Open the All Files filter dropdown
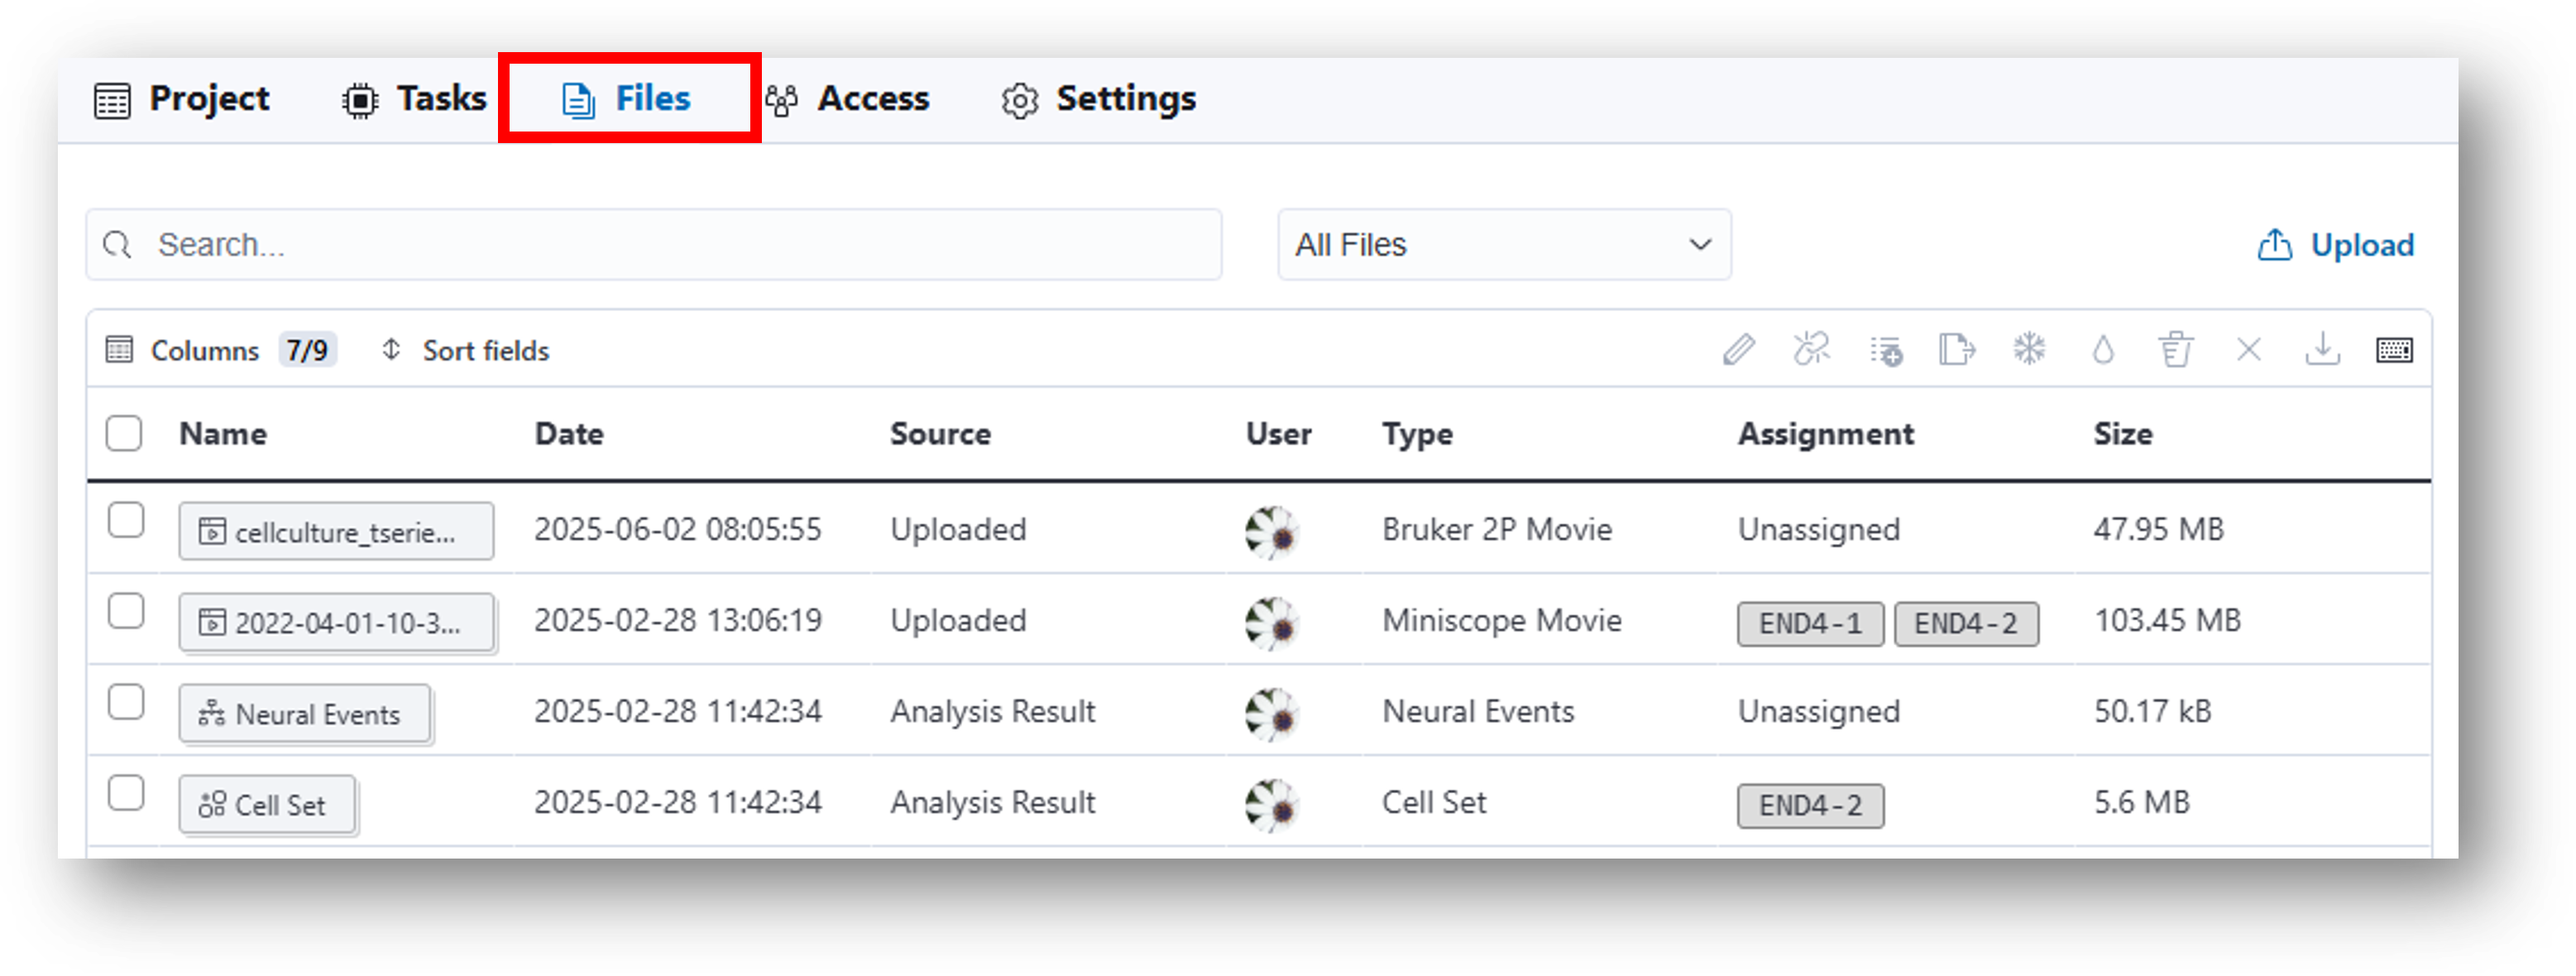 pos(1503,245)
